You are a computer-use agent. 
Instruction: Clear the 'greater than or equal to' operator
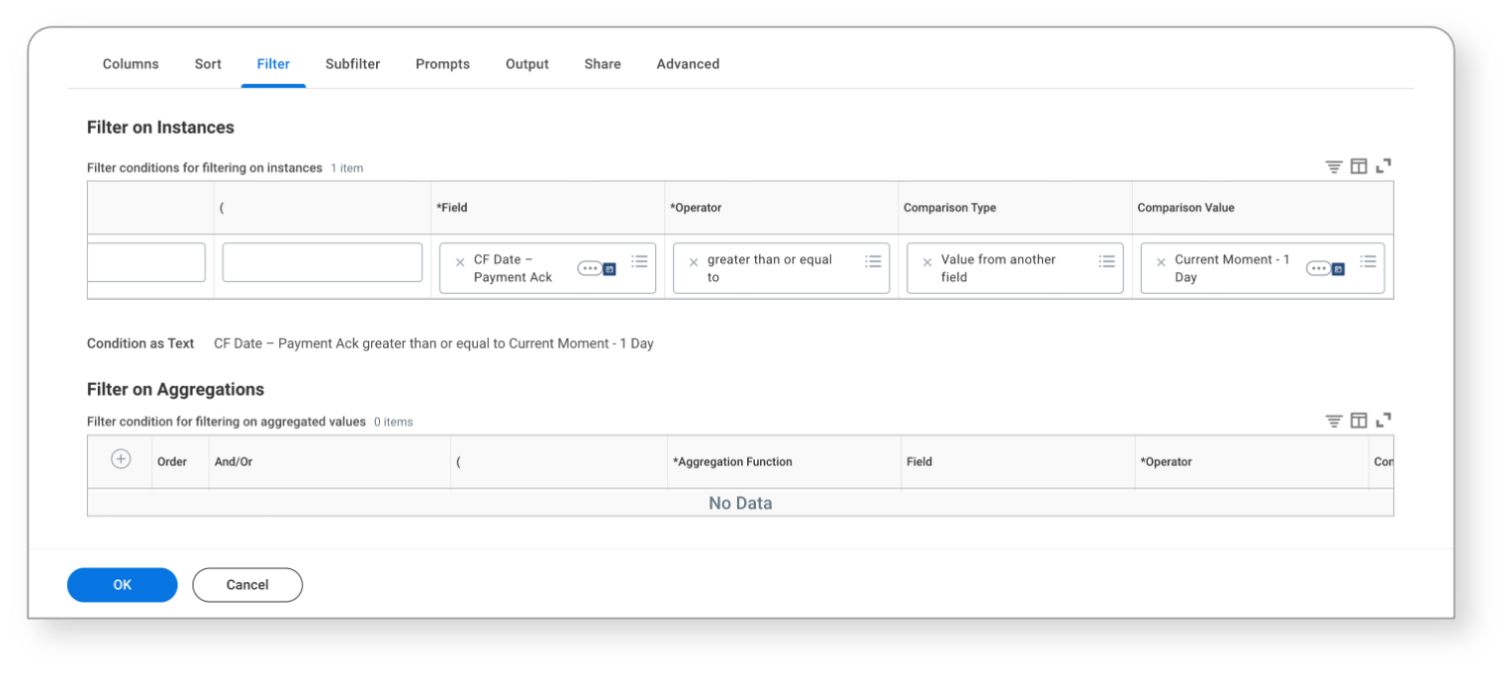tap(694, 262)
